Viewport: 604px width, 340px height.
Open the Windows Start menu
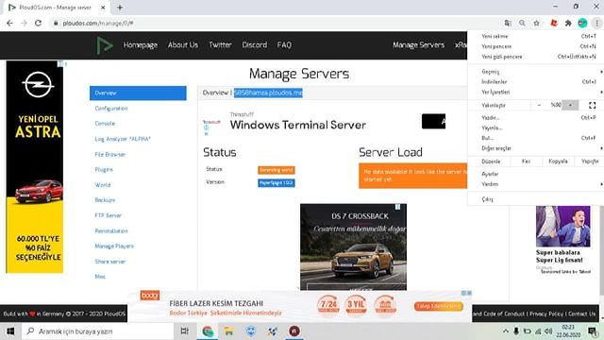(10, 331)
